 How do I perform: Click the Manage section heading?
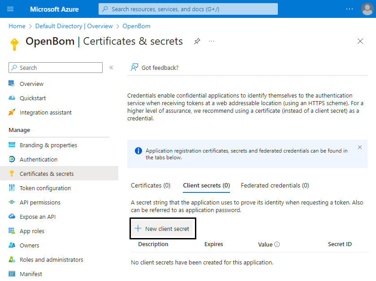click(19, 130)
